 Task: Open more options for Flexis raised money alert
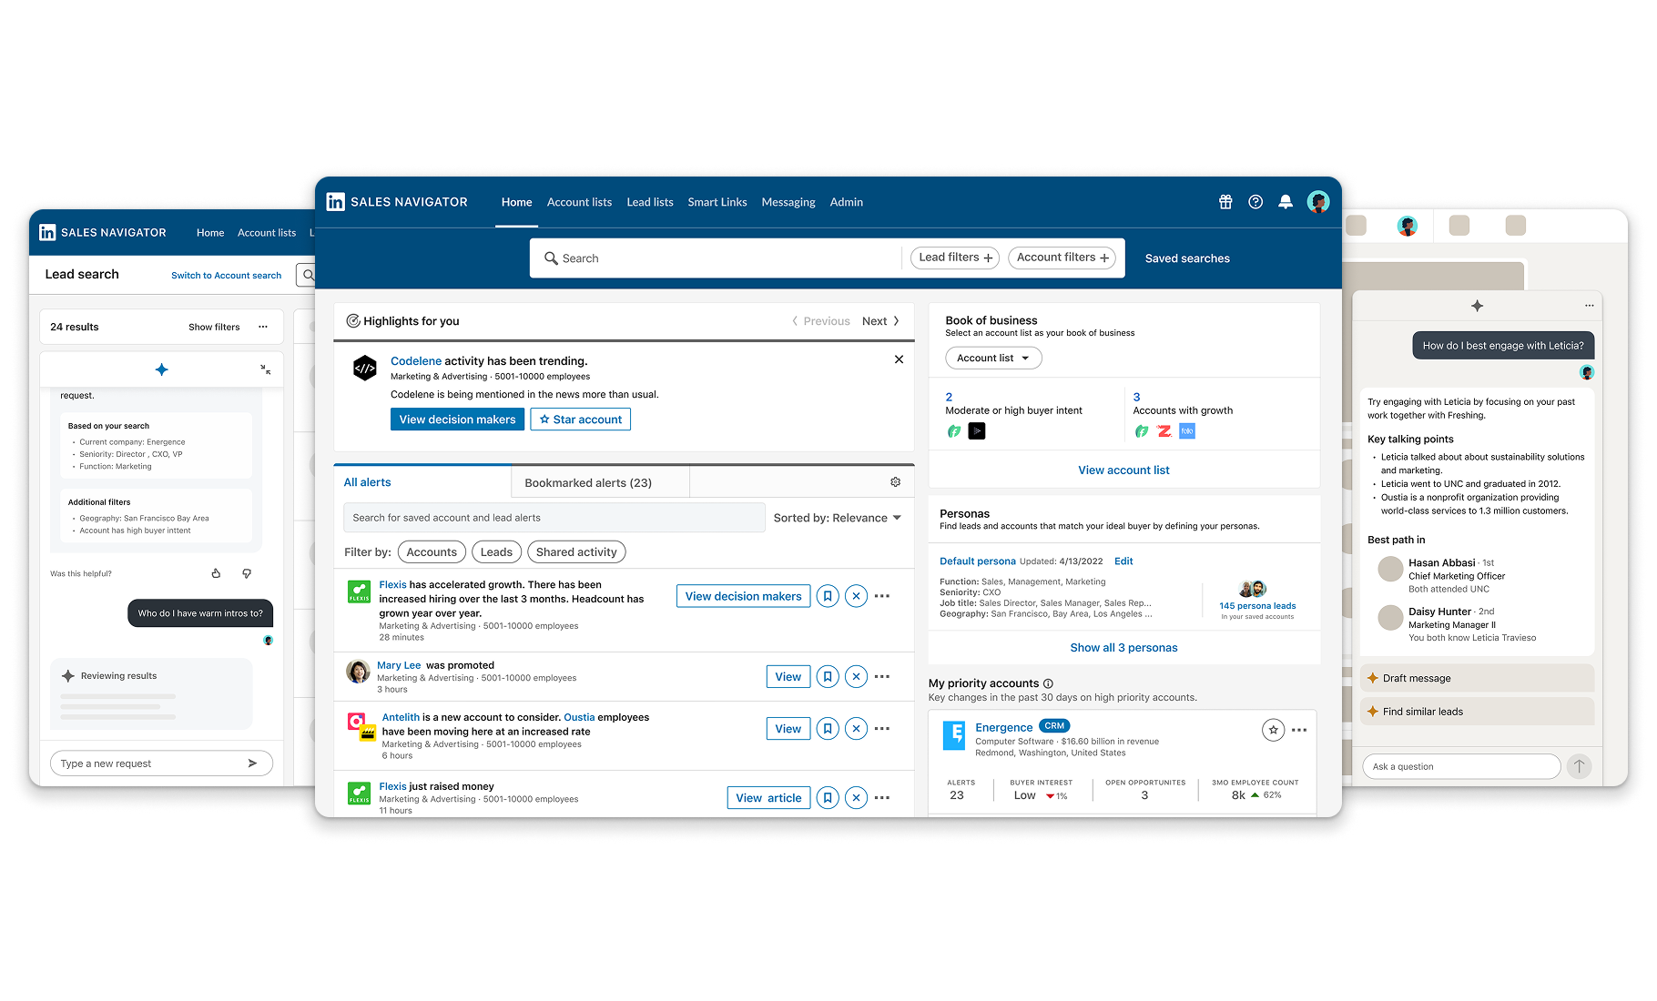882,798
